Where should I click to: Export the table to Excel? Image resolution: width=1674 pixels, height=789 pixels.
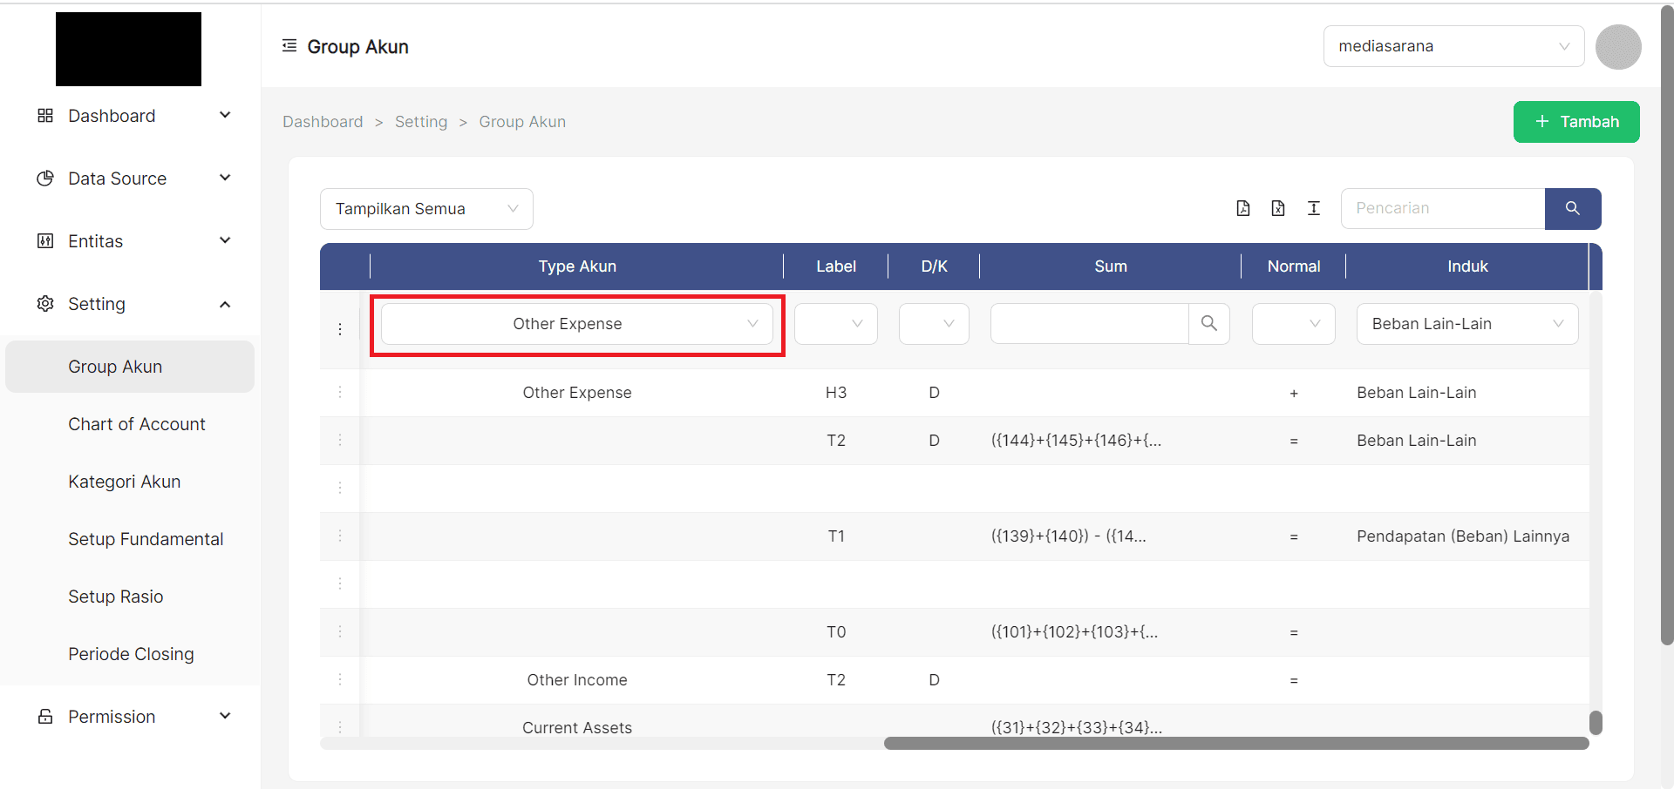point(1278,208)
